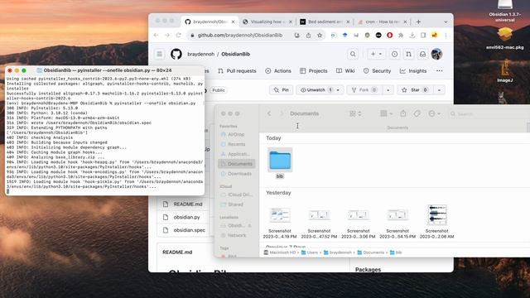Click Users in Finder path bar
This screenshot has width=530, height=298.
[x=310, y=252]
